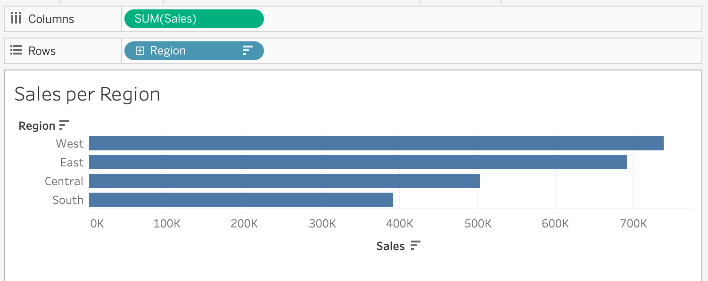Click sort icon beside the Region header
This screenshot has width=708, height=281.
click(x=64, y=125)
